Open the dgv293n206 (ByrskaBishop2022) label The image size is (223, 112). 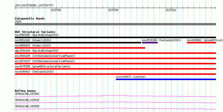[x=37, y=51]
